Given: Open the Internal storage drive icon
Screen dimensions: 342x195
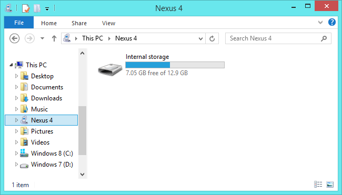Looking at the screenshot, I should (110, 69).
